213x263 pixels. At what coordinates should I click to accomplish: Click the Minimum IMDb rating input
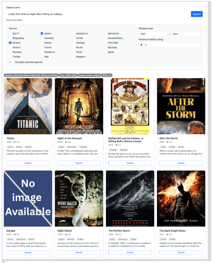coord(172,44)
